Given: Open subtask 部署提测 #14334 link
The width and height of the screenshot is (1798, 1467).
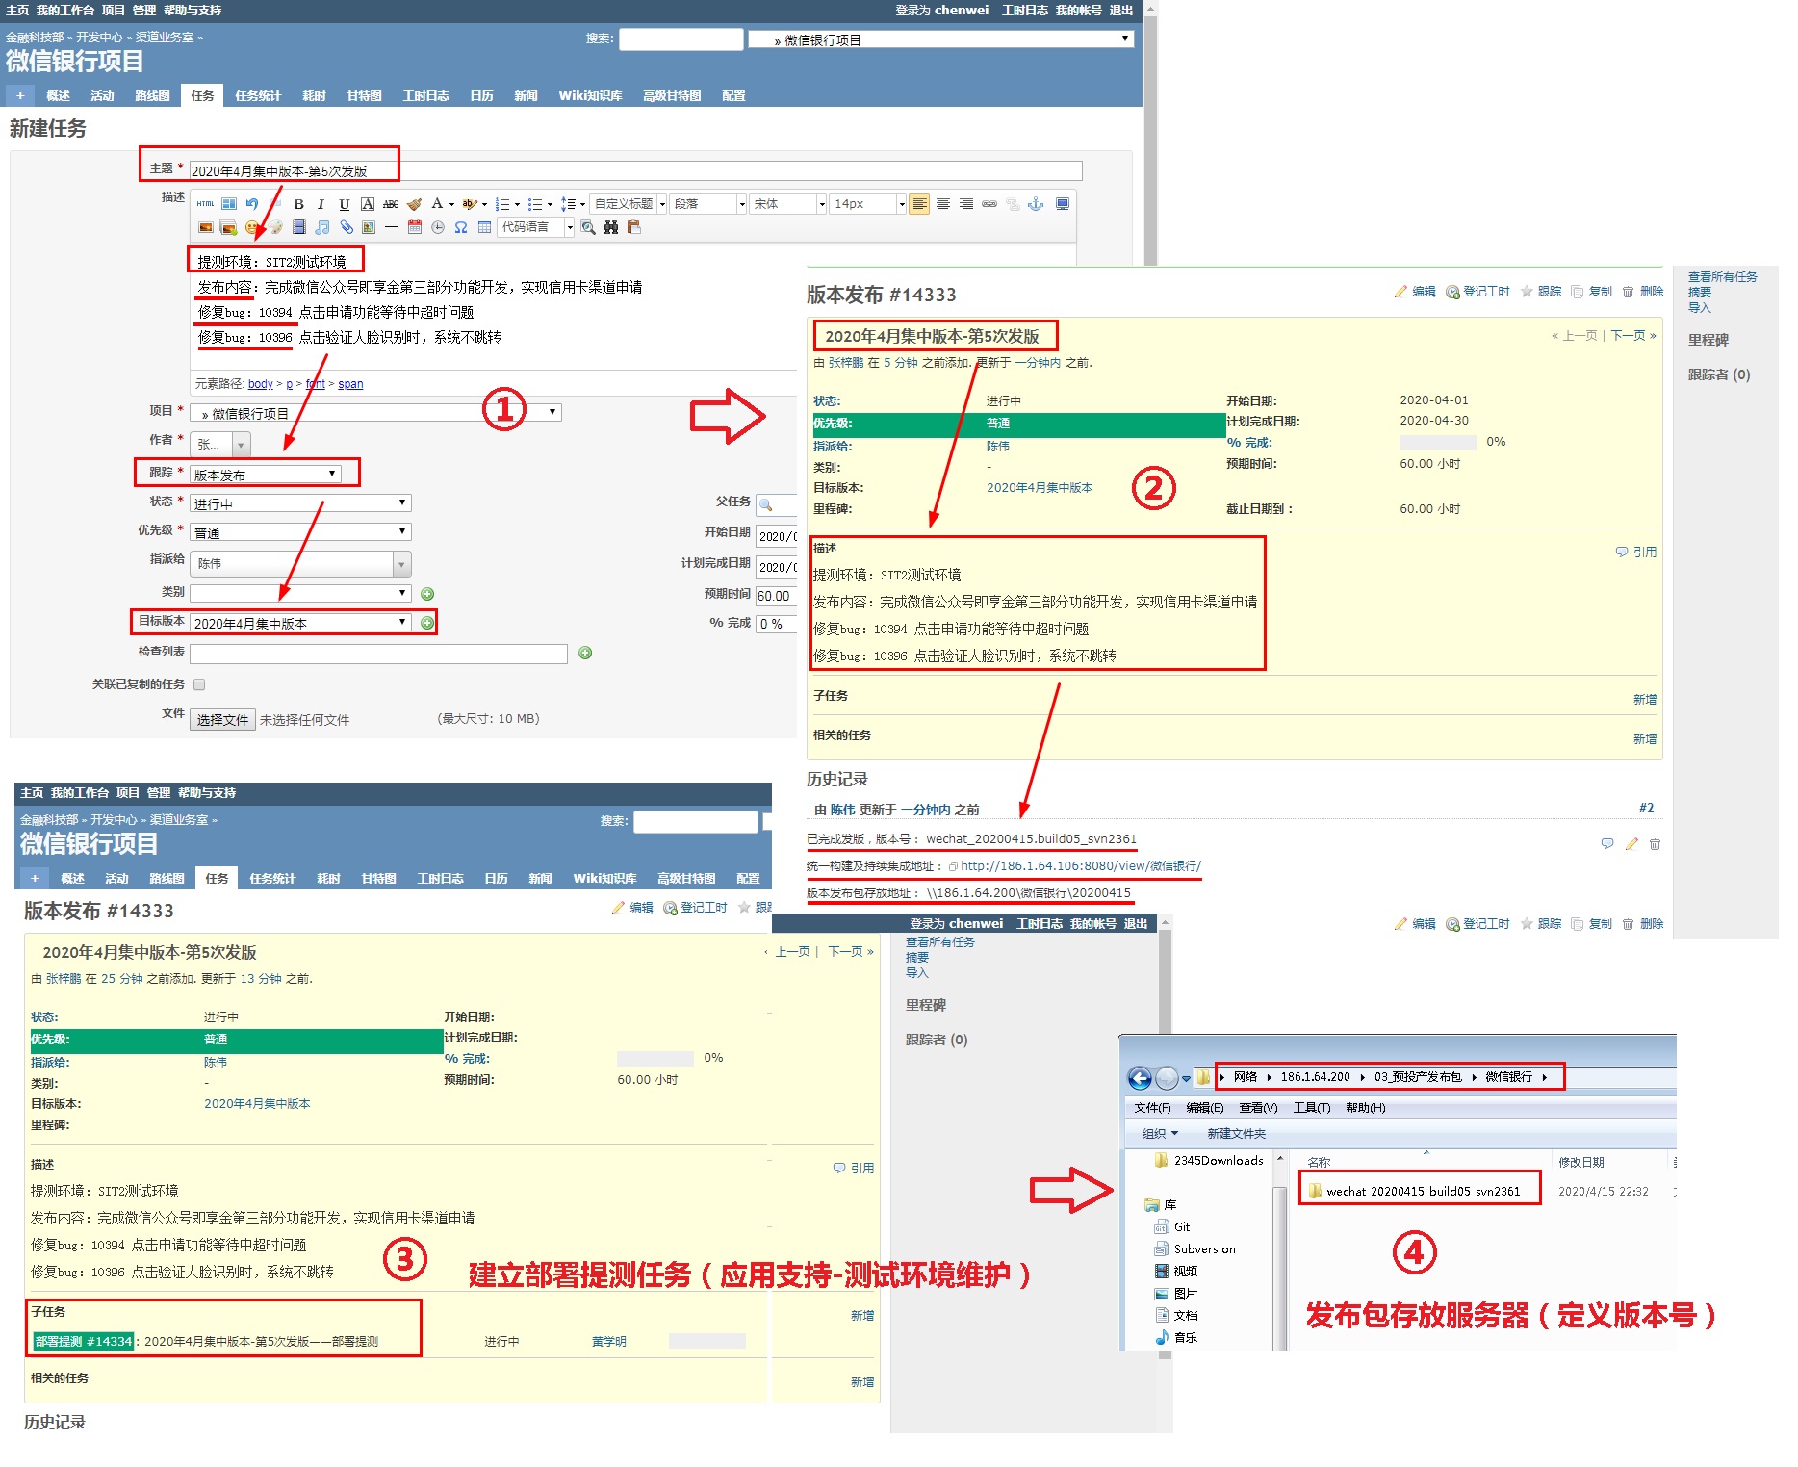Looking at the screenshot, I should pyautogui.click(x=85, y=1341).
